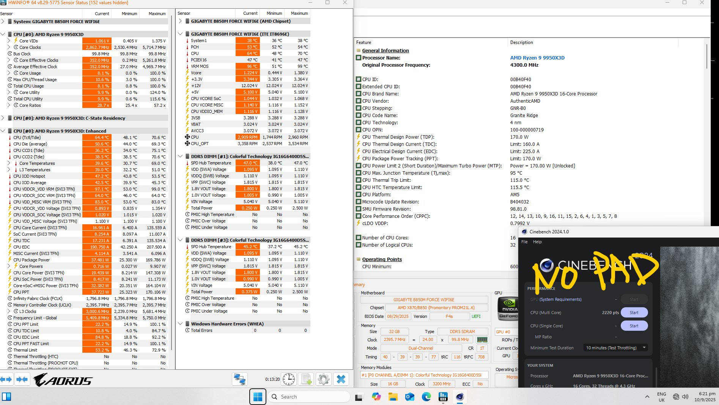Click the blue X close-sensors icon in toolbar
Screen dimensions: 719x405
pyautogui.click(x=341, y=379)
